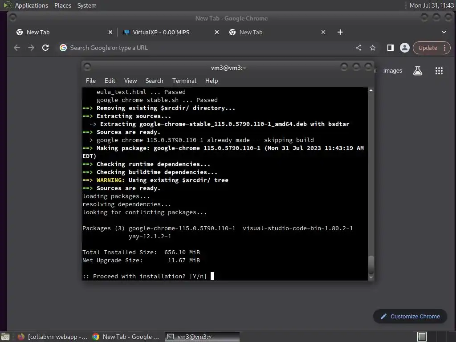Open the Applications menu in the top panel
This screenshot has width=456, height=342.
pos(32,5)
